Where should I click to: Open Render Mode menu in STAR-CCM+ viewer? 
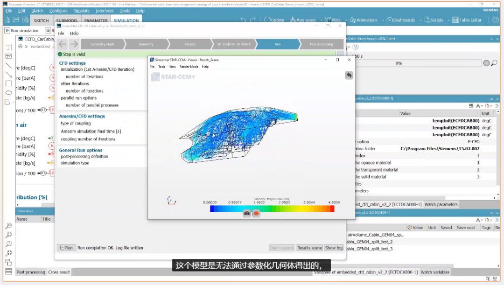click(189, 67)
